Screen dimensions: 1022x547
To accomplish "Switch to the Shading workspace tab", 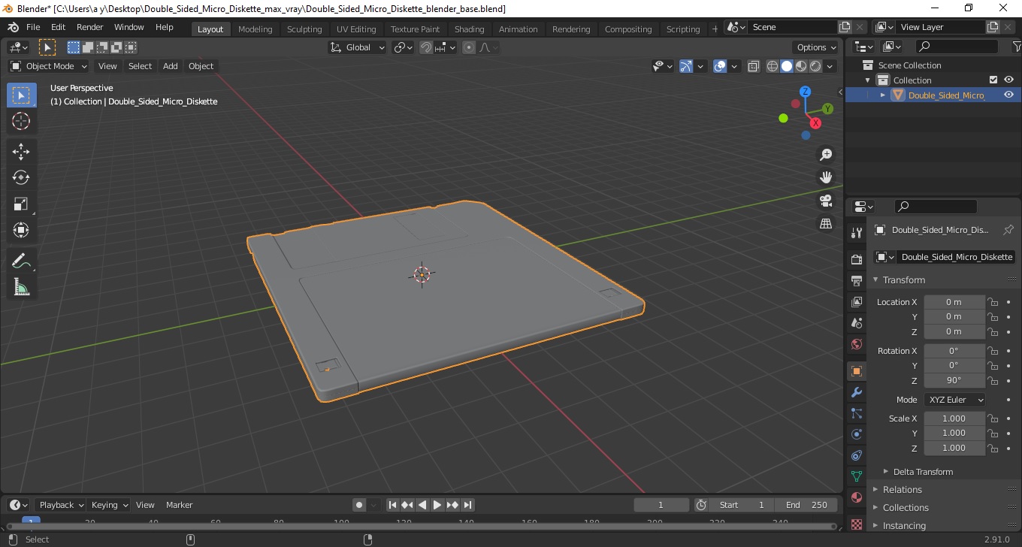I will (x=470, y=29).
